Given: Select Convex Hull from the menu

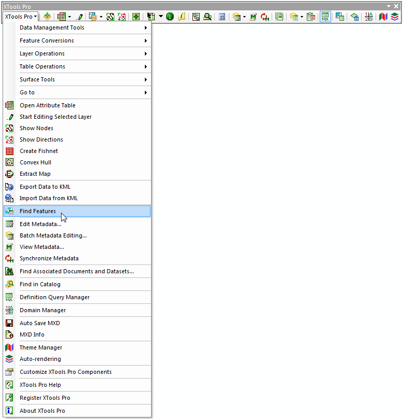Looking at the screenshot, I should tap(77, 162).
